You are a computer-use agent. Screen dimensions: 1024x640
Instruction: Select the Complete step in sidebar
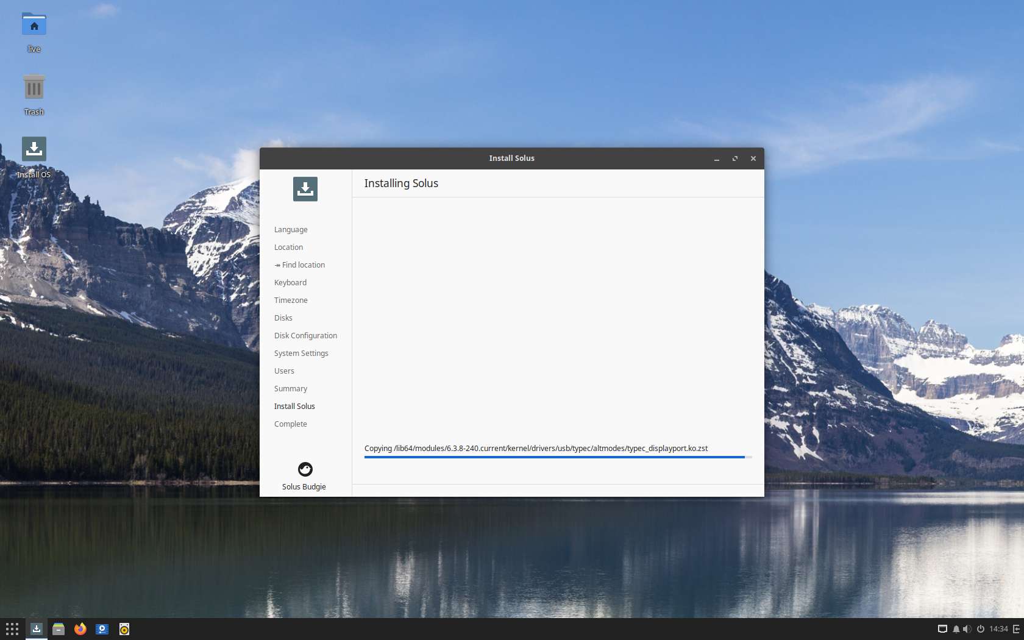pyautogui.click(x=290, y=424)
